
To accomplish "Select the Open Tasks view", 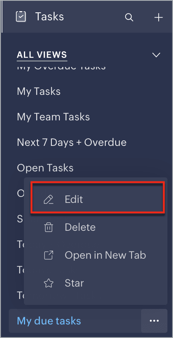I will coord(45,168).
